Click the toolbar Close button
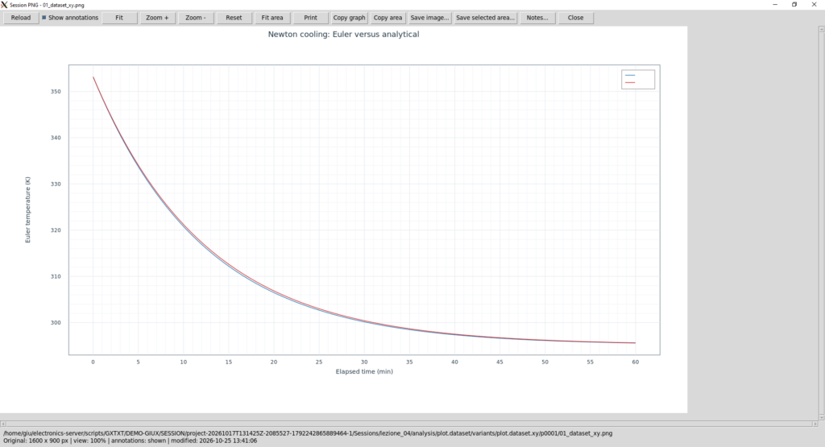825x447 pixels. [x=575, y=18]
